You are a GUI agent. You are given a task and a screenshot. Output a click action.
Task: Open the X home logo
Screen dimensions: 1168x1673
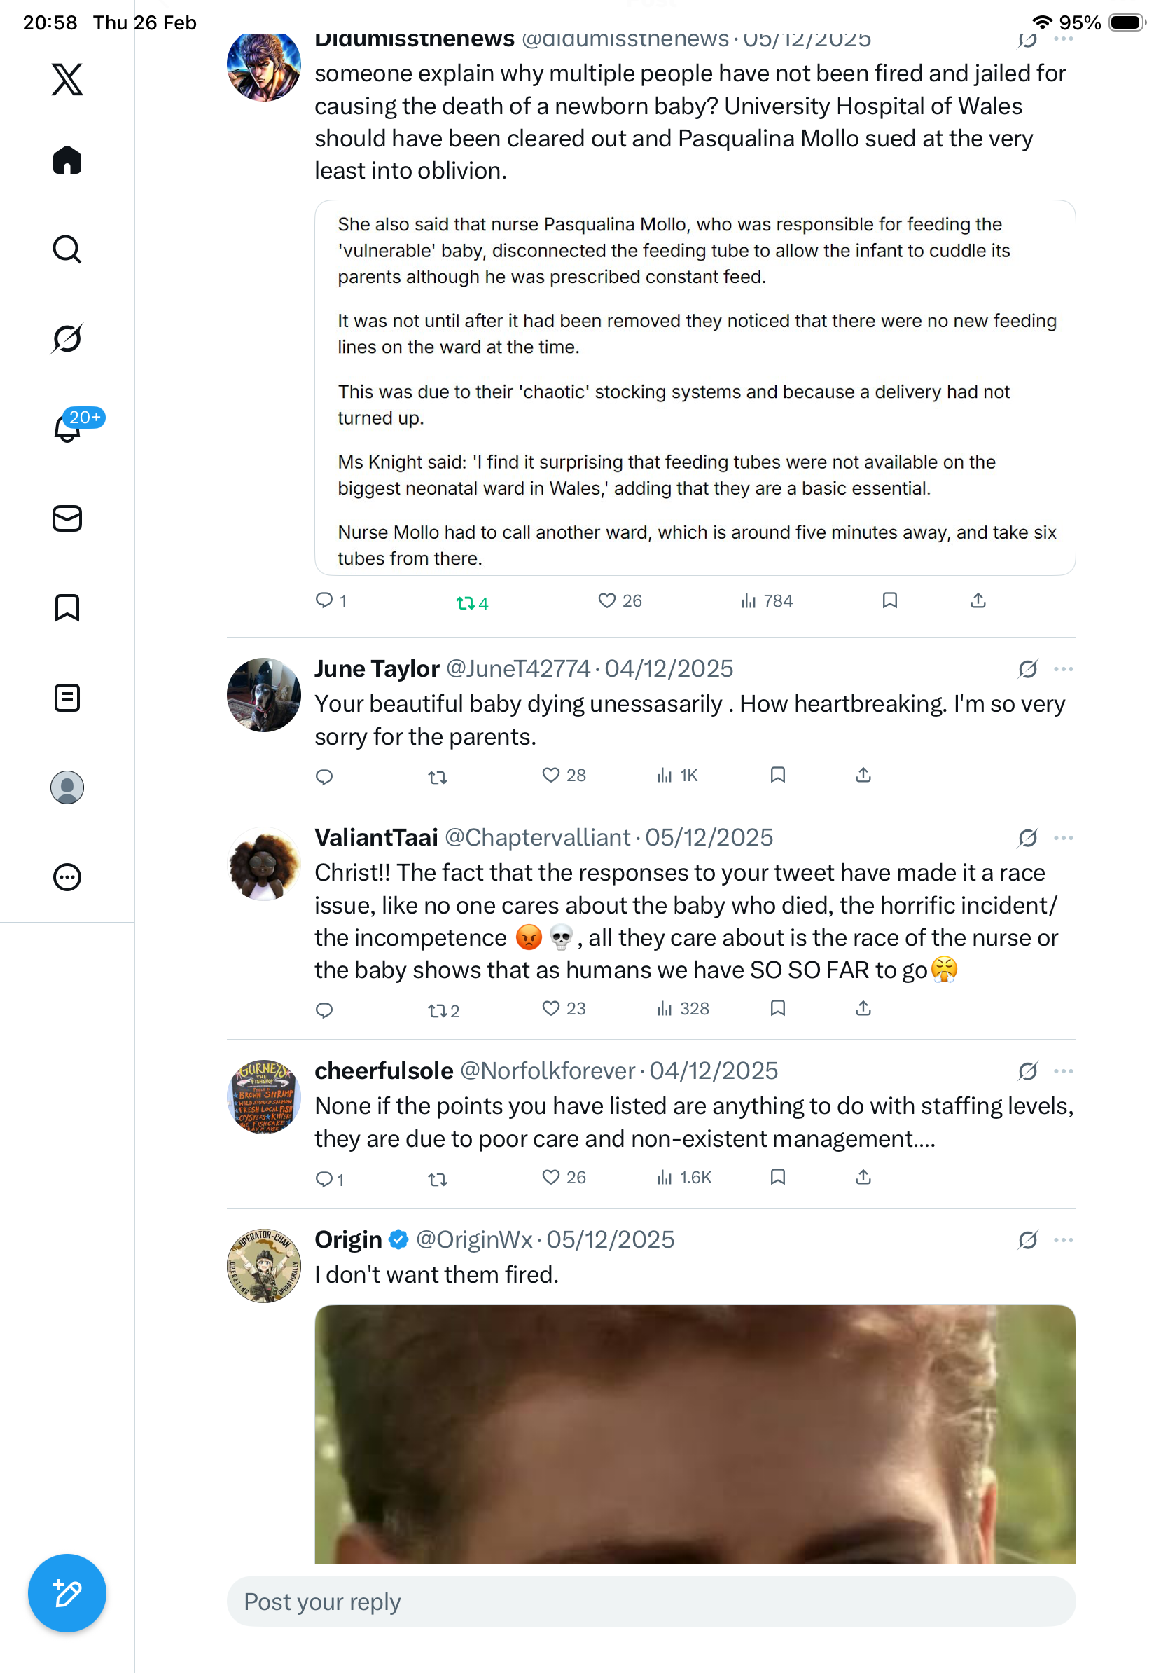pyautogui.click(x=67, y=78)
